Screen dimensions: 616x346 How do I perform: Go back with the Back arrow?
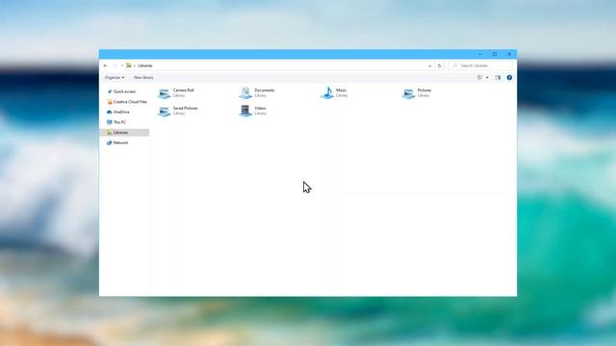(x=105, y=65)
